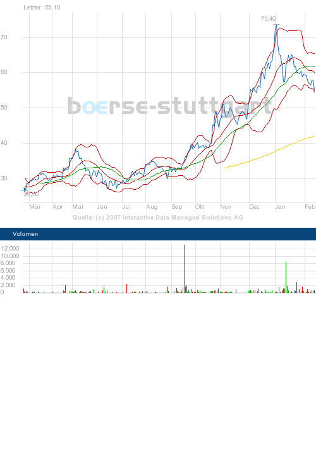Click the Dez month axis label
The height and width of the screenshot is (465, 316).
point(254,207)
